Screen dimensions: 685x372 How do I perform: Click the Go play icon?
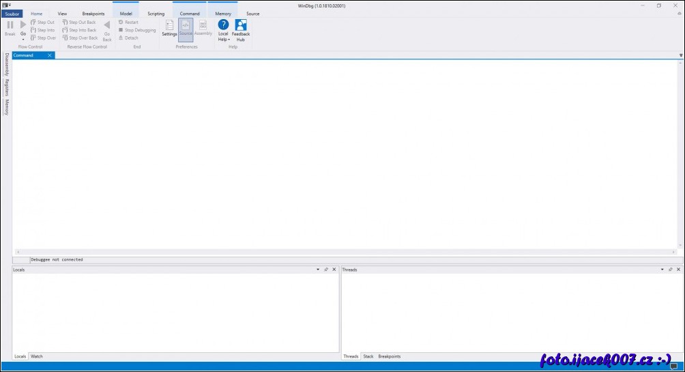click(23, 25)
